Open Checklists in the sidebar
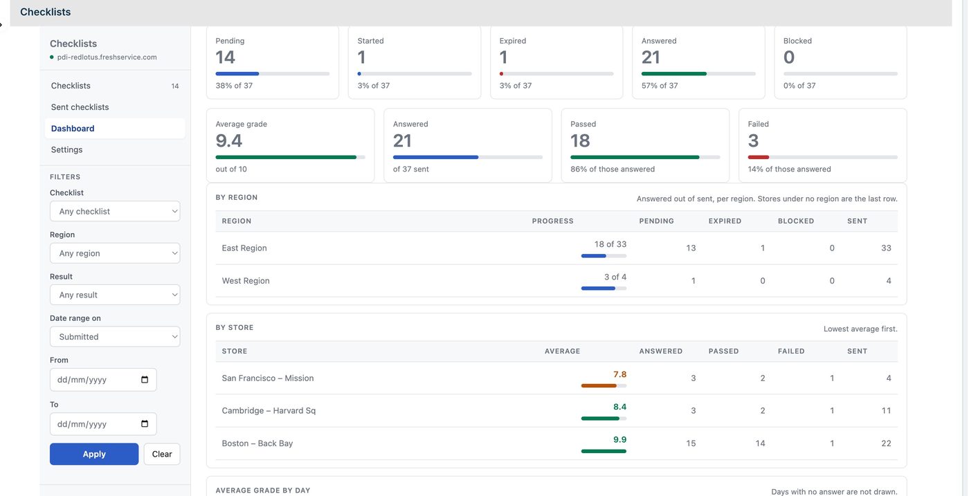 point(115,86)
